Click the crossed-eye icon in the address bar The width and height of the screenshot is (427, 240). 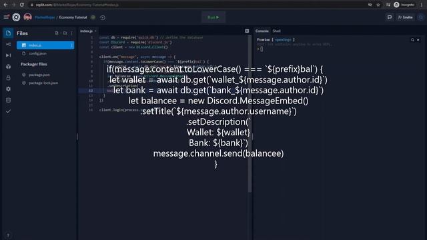pos(370,5)
